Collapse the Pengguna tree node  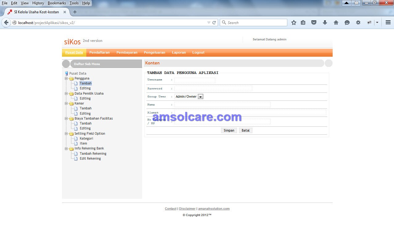point(66,78)
